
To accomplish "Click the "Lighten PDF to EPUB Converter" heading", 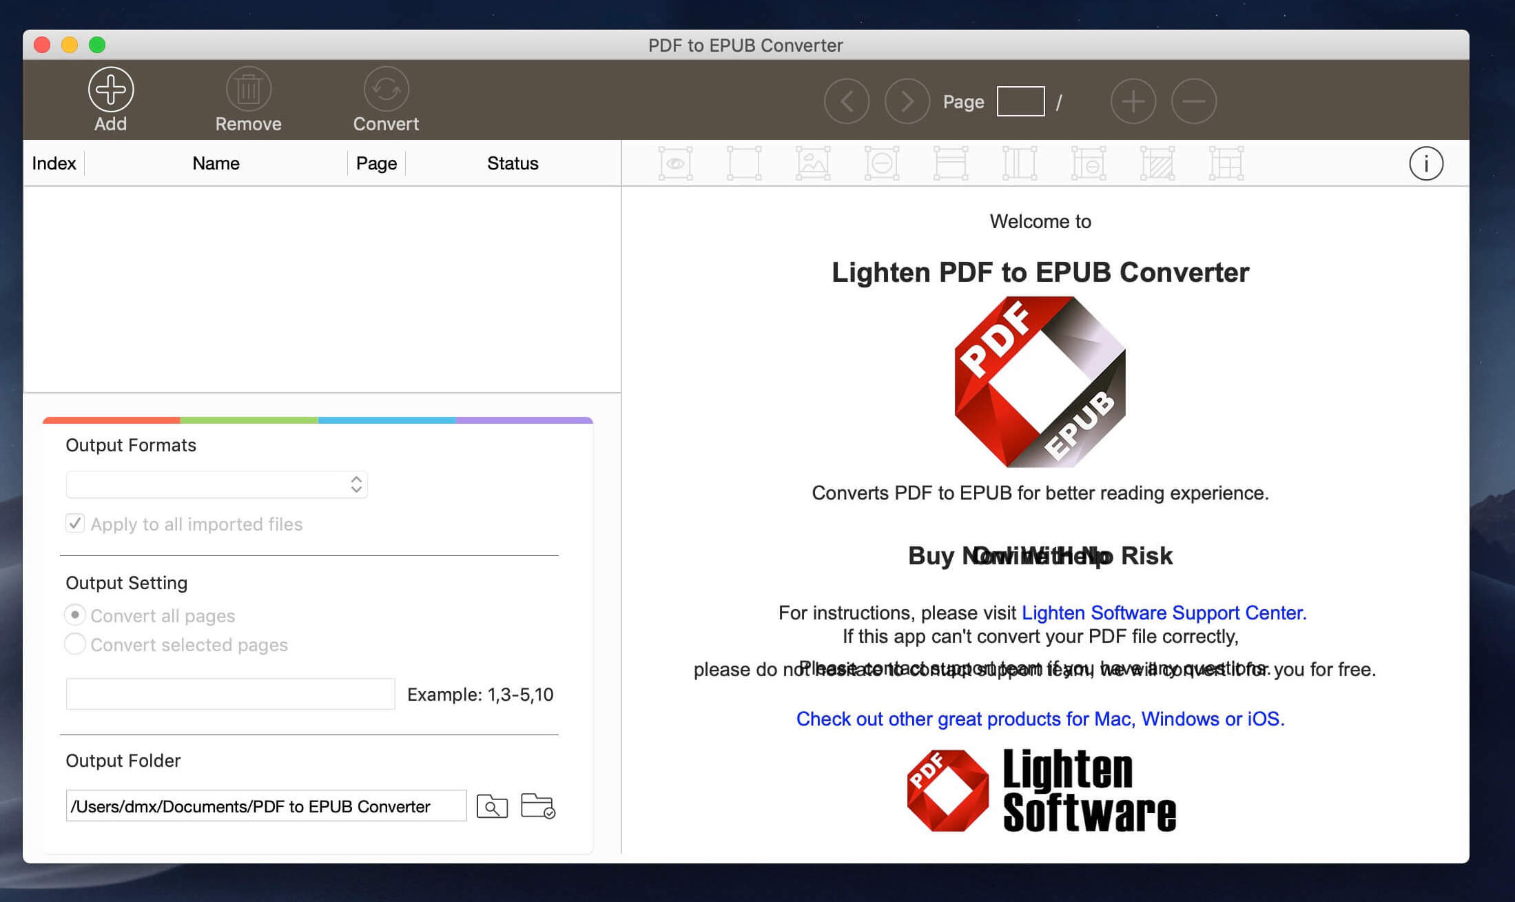I will tap(1040, 272).
